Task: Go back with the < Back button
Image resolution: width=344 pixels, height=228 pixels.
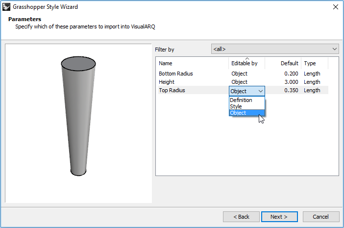Action: 241,217
